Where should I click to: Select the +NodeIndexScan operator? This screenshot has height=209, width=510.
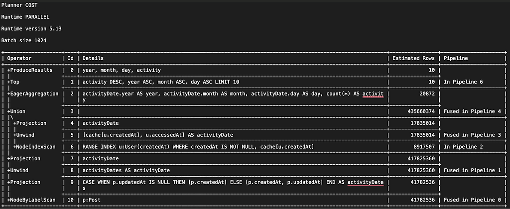tap(34, 147)
